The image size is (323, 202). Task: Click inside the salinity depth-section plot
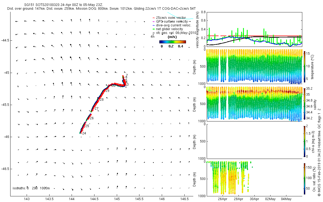[x=254, y=104]
